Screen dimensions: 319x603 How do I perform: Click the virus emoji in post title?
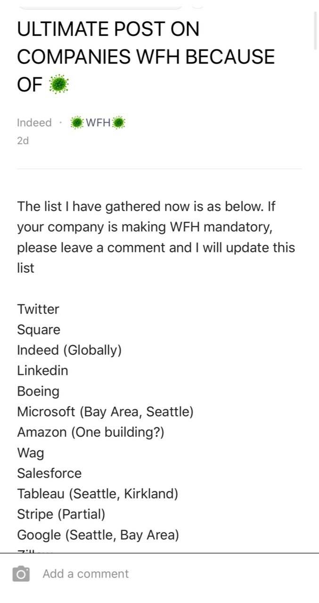tap(59, 85)
